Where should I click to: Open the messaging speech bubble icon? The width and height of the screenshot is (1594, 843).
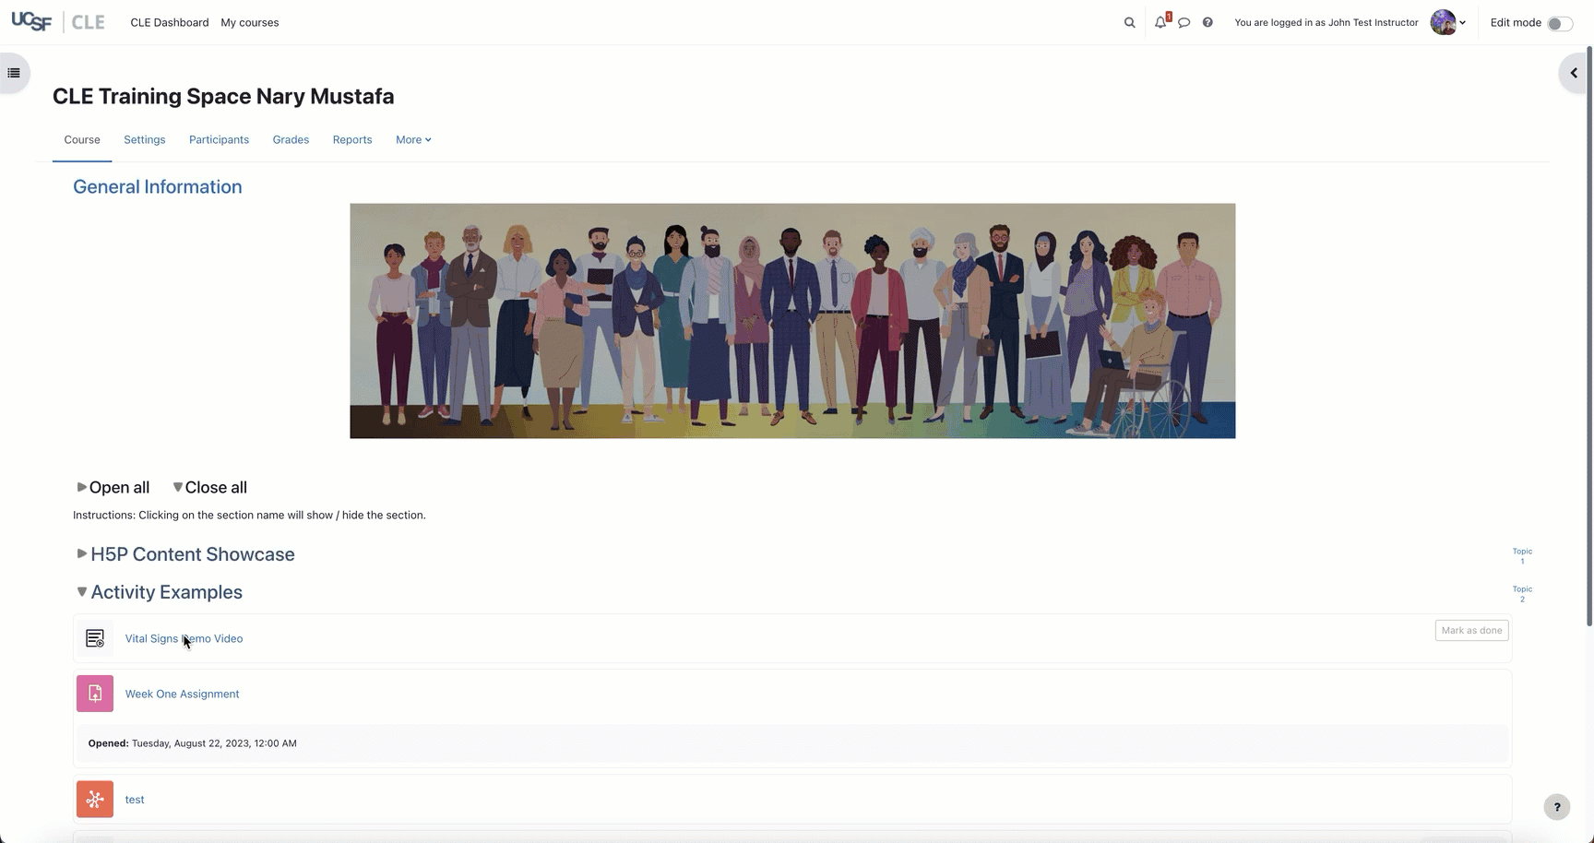(1184, 23)
